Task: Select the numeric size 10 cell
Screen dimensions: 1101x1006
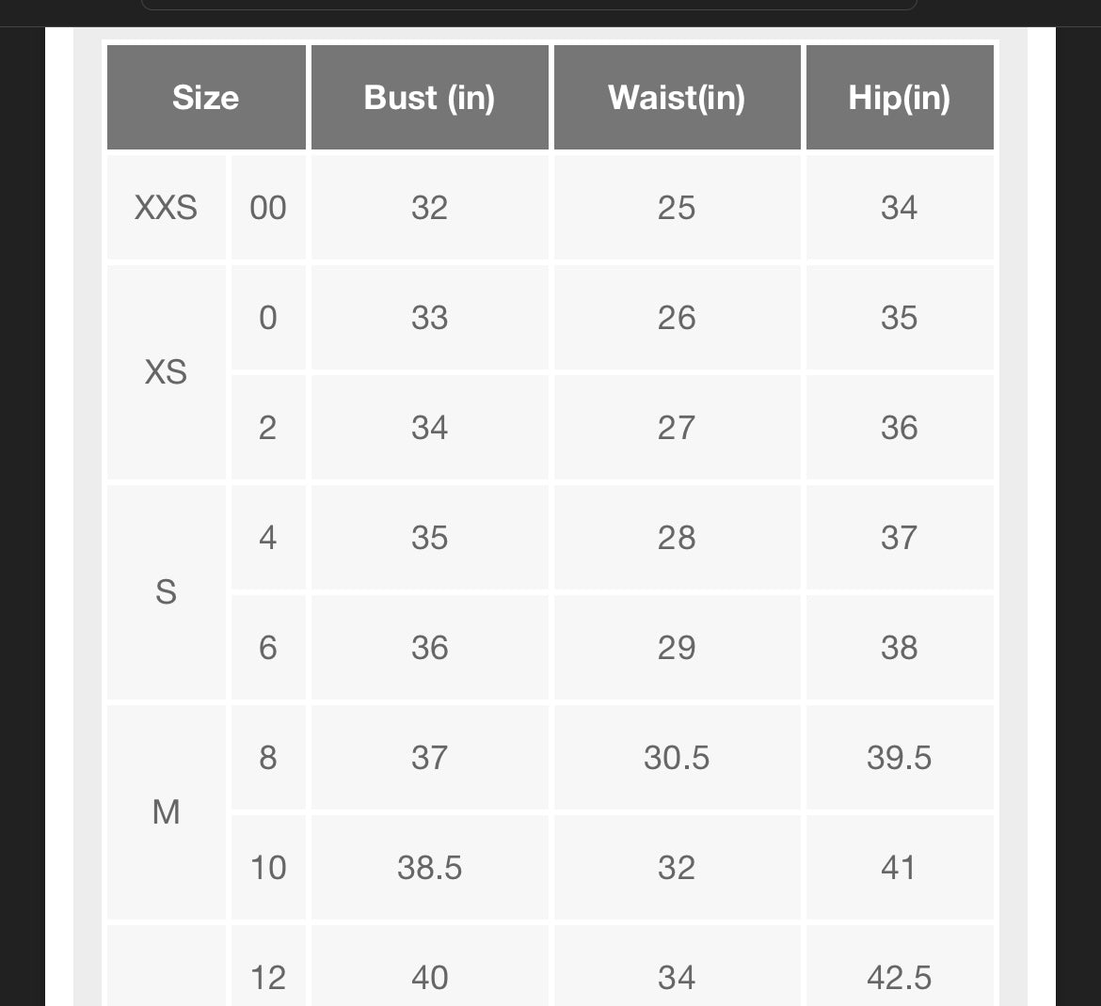Action: (x=268, y=868)
